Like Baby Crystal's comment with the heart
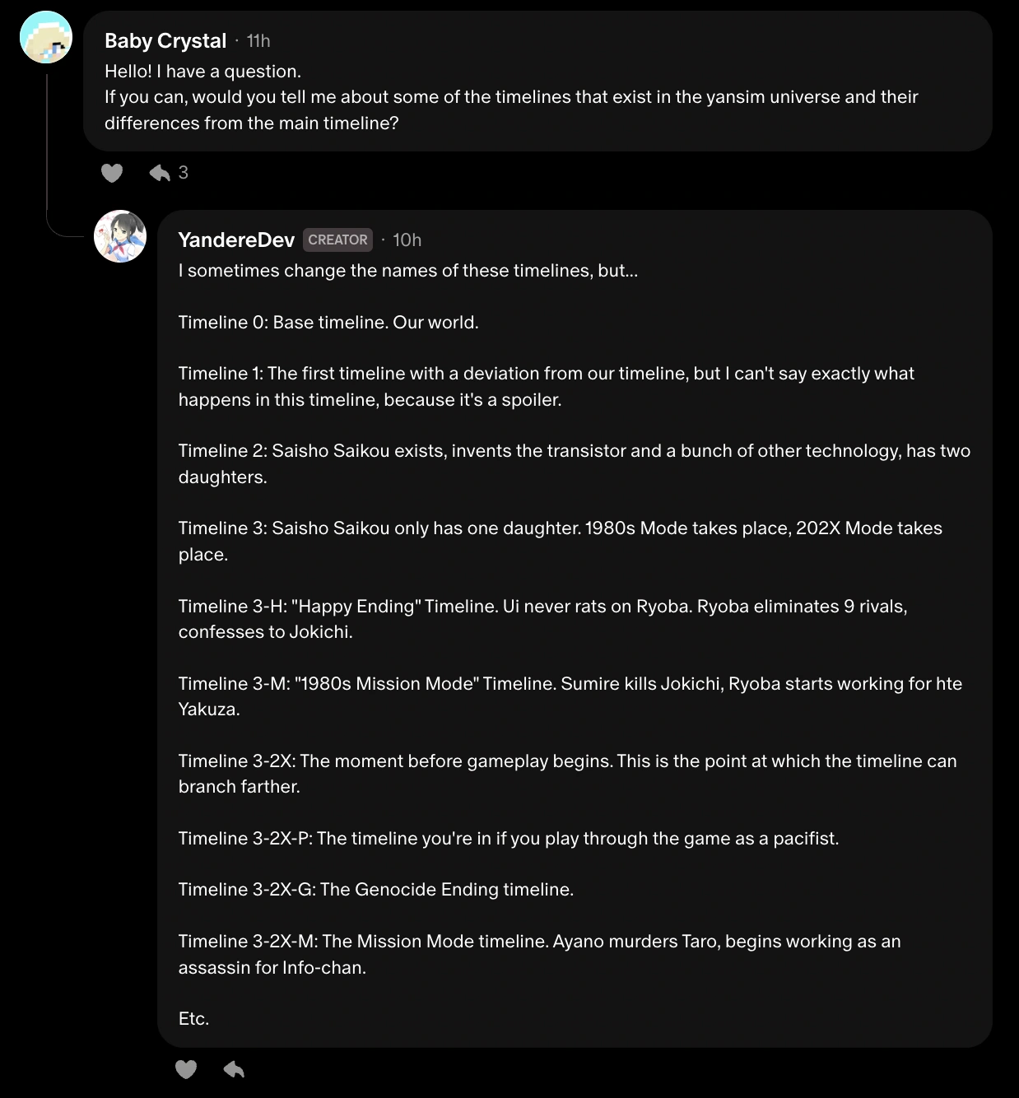The height and width of the screenshot is (1098, 1019). tap(112, 173)
